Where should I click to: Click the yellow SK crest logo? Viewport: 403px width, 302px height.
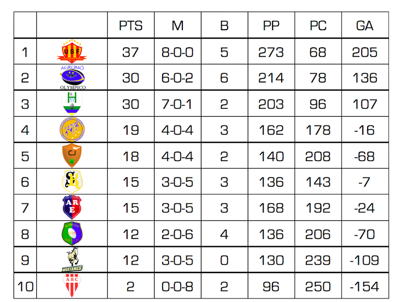tap(72, 181)
